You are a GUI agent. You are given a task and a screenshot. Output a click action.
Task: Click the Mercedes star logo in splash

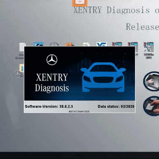pos(52,60)
